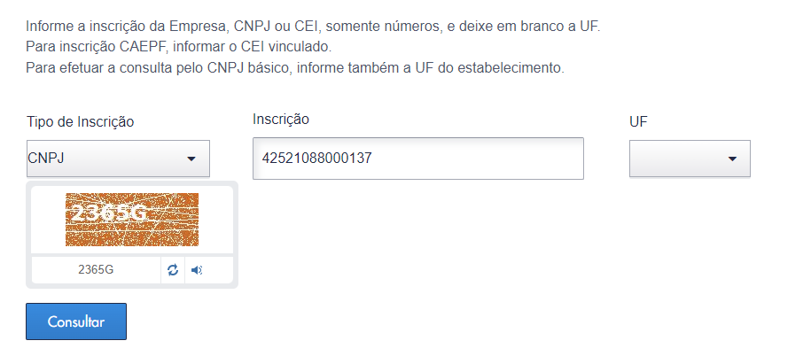Screen dimensions: 811x364
Task: Click the "UF" label
Action: [x=638, y=122]
